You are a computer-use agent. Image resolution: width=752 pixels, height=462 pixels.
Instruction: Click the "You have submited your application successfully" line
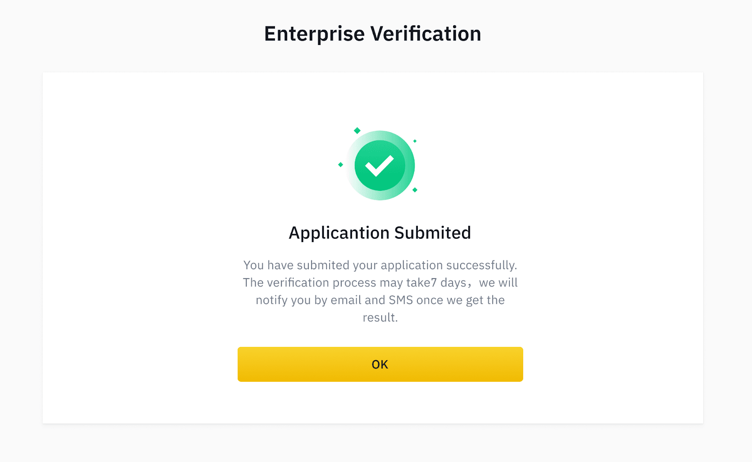(380, 265)
